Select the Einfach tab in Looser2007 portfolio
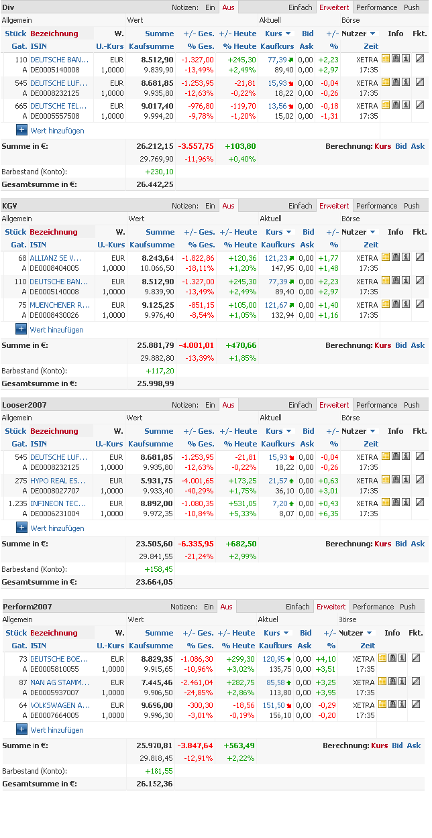The image size is (432, 838). point(301,405)
